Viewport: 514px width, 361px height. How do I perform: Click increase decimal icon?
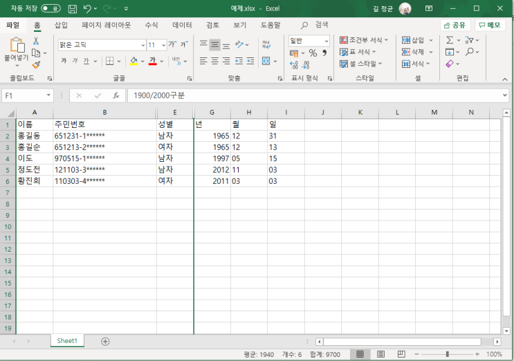pos(294,65)
